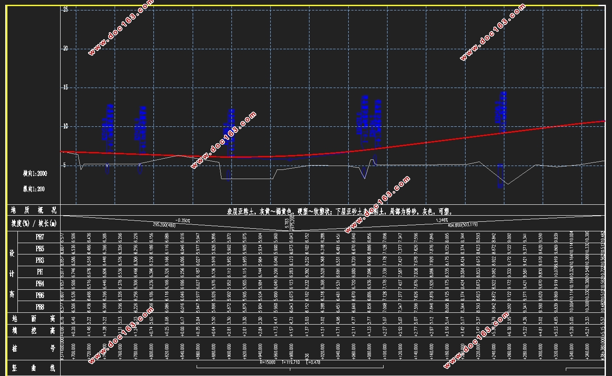Click the elevation axis label 25
The width and height of the screenshot is (612, 376).
point(65,9)
